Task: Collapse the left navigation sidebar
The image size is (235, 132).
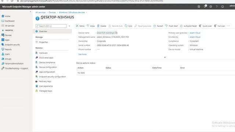Action: 30,12
